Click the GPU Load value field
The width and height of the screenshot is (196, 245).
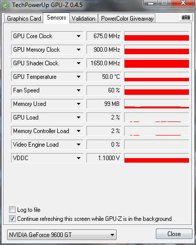click(x=104, y=117)
